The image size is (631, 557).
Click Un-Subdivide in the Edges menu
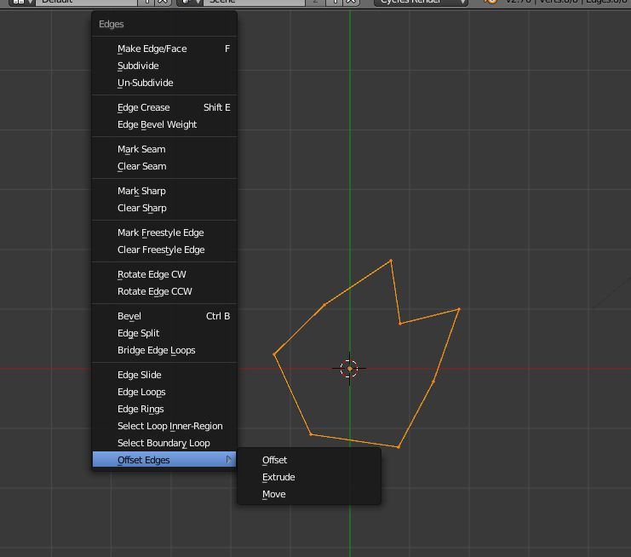tap(164, 83)
